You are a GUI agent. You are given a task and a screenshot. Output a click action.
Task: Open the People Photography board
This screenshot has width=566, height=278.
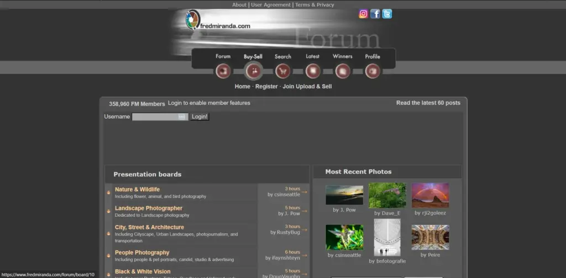(x=142, y=253)
